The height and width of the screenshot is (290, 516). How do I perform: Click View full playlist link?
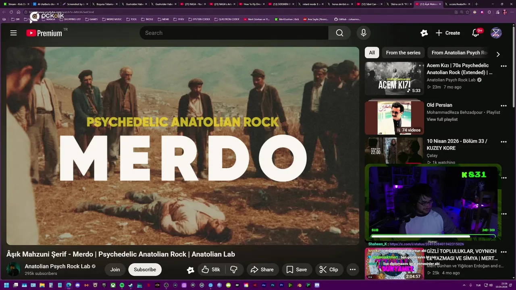tap(442, 119)
